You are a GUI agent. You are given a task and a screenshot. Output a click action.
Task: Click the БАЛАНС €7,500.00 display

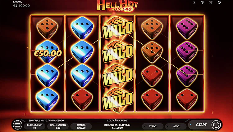[21, 4]
